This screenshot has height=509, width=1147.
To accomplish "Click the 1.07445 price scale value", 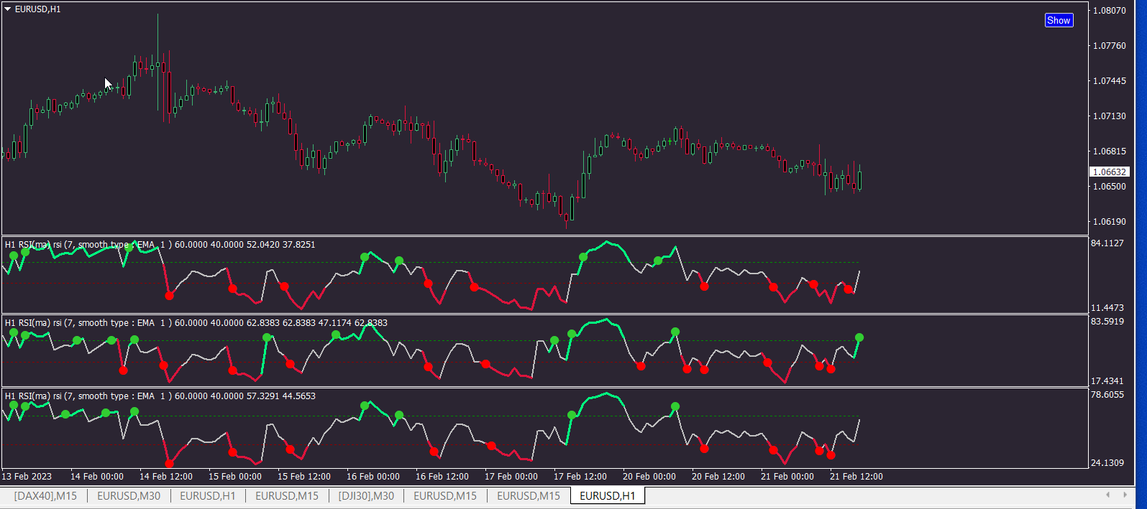I will (x=1110, y=81).
